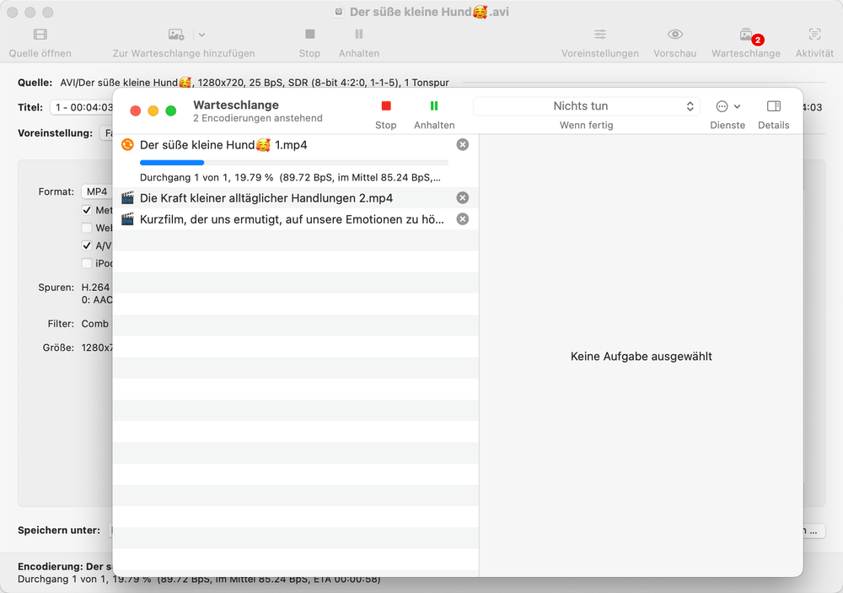Toggle the Details panel icon

pos(773,106)
